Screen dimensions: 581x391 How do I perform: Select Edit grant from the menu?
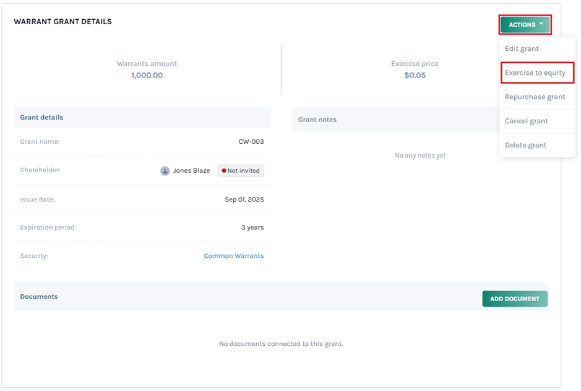tap(522, 48)
